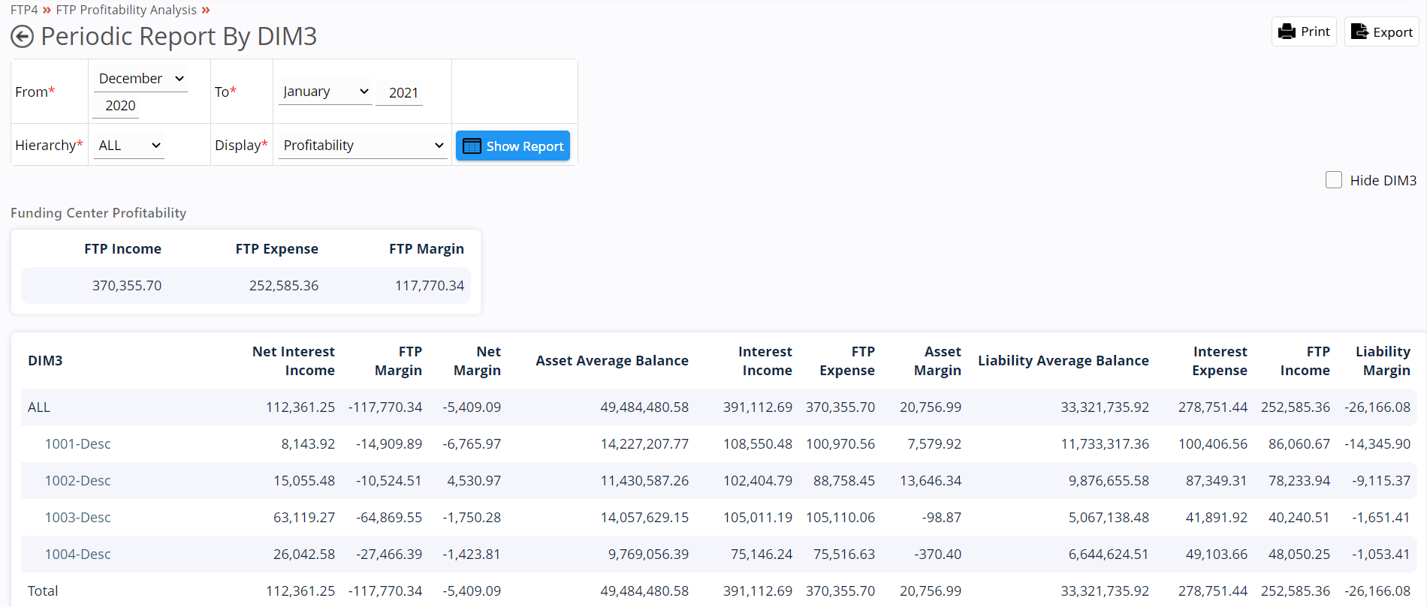The image size is (1427, 607).
Task: Click the Liability Average Balance column header
Action: click(x=1063, y=361)
